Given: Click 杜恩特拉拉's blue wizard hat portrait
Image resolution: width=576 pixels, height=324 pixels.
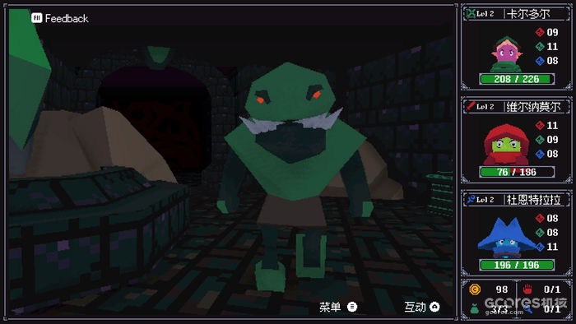Looking at the screenshot, I should click(x=506, y=238).
